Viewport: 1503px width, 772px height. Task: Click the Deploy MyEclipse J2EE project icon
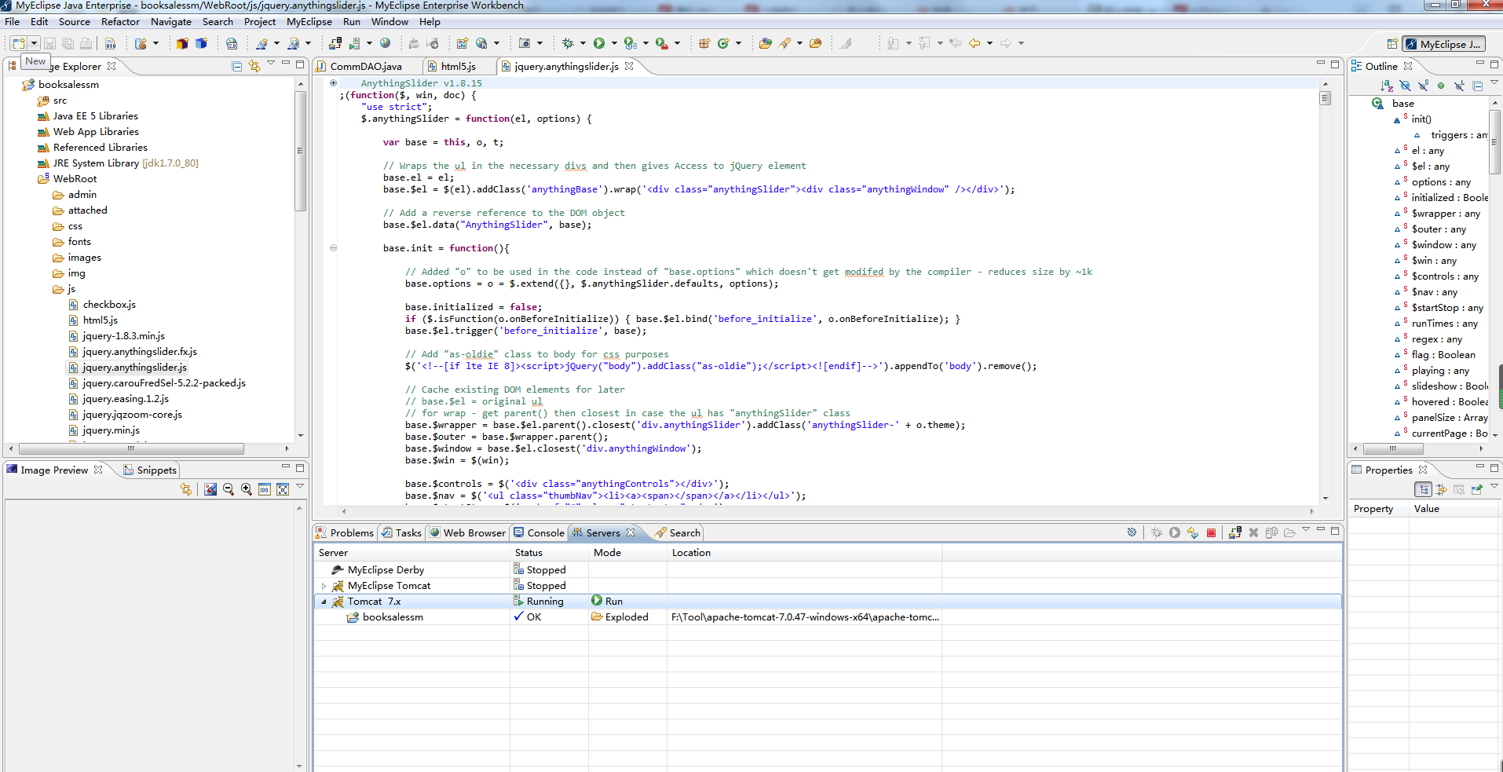[x=335, y=43]
